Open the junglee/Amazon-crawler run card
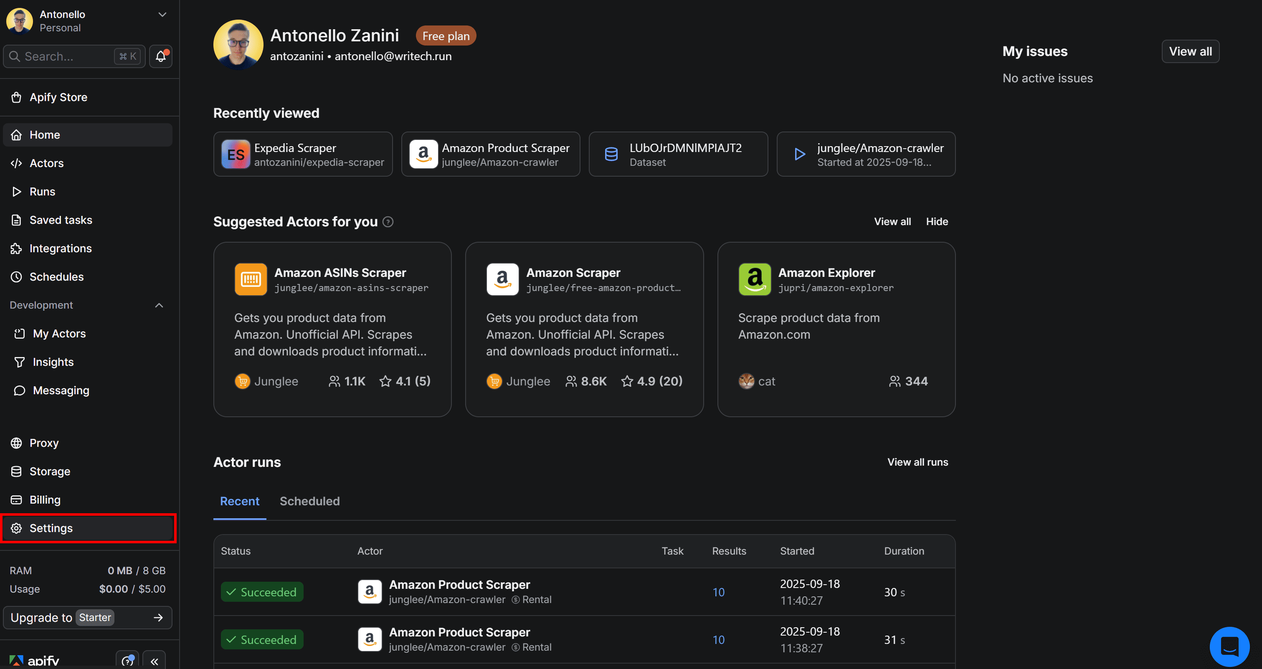This screenshot has height=669, width=1262. coord(866,154)
